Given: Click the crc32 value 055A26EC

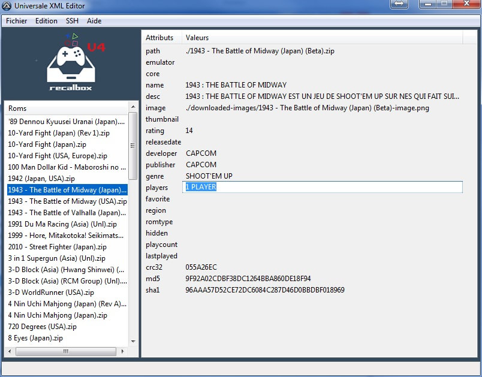Looking at the screenshot, I should tap(201, 267).
